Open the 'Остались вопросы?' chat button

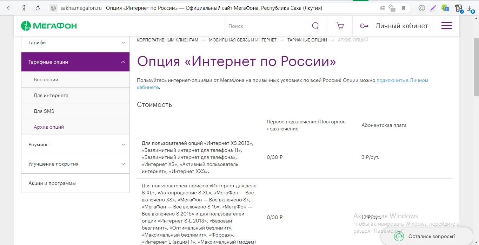[427, 236]
